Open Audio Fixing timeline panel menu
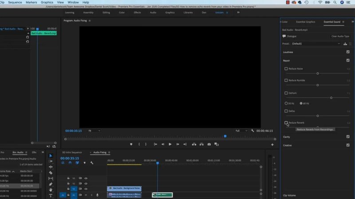This screenshot has width=355, height=199. [x=109, y=153]
